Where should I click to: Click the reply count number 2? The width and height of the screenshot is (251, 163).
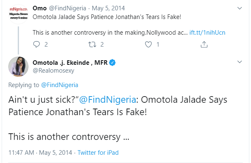[x=46, y=45]
